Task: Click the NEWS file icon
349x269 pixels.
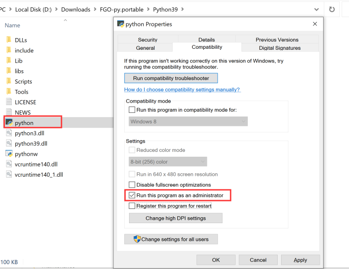Action: [9, 112]
